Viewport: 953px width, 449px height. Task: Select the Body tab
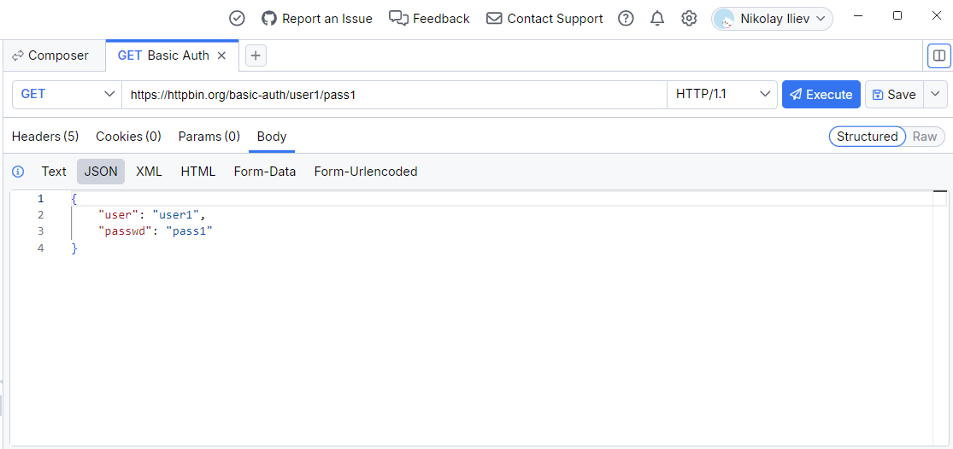coord(272,137)
